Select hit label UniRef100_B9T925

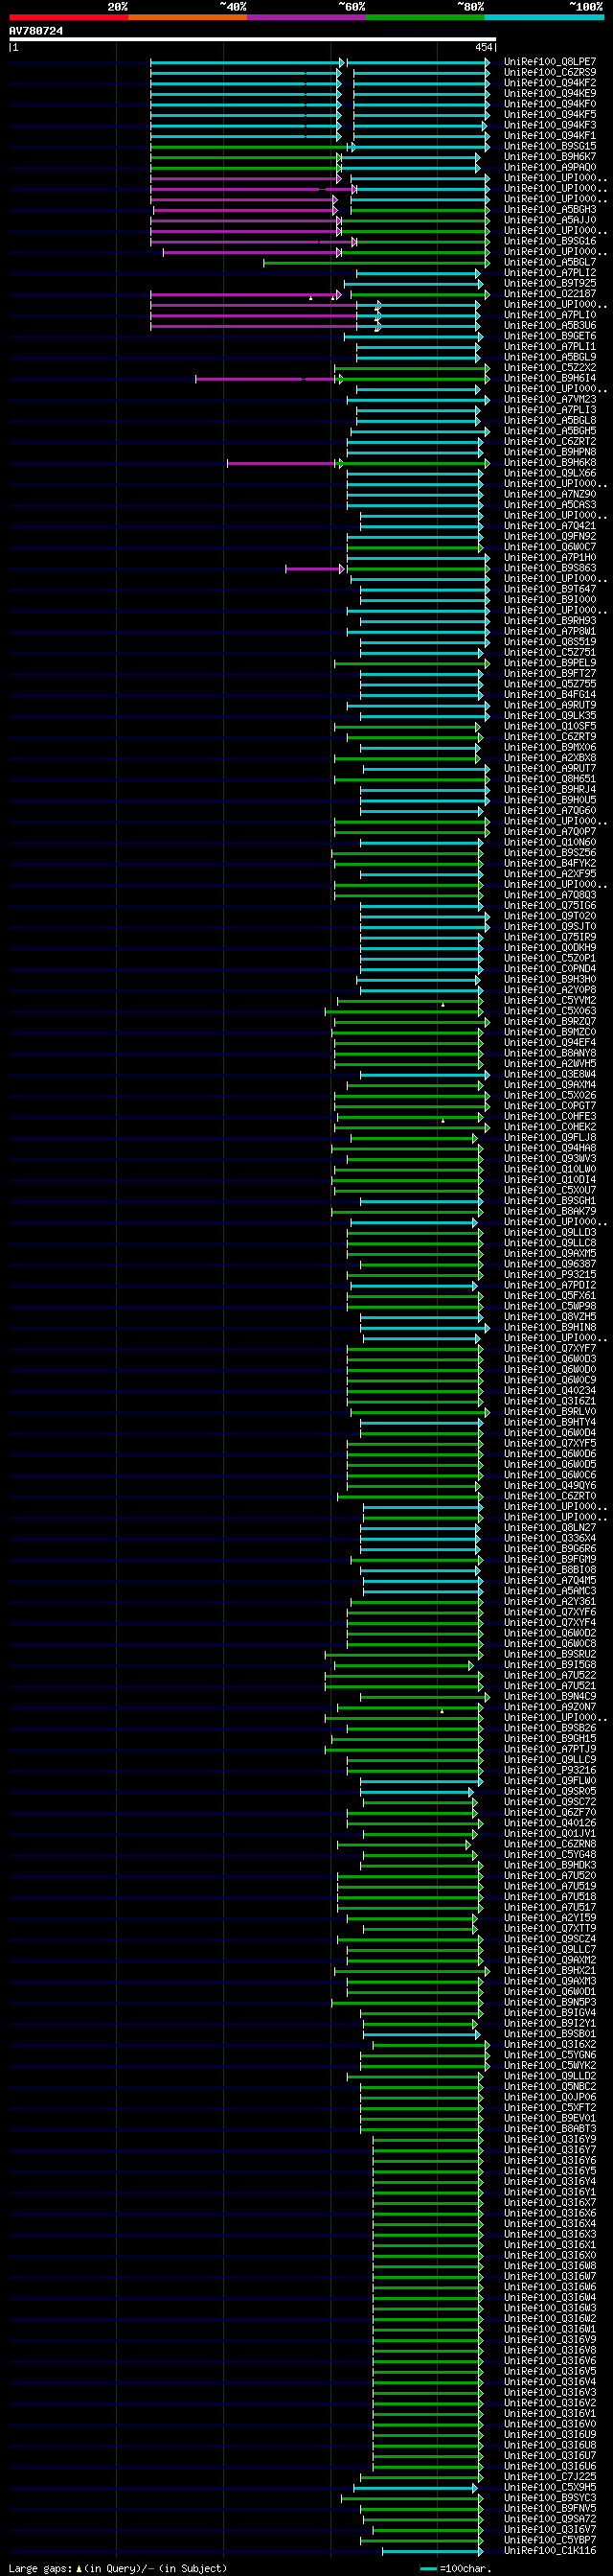pyautogui.click(x=550, y=283)
